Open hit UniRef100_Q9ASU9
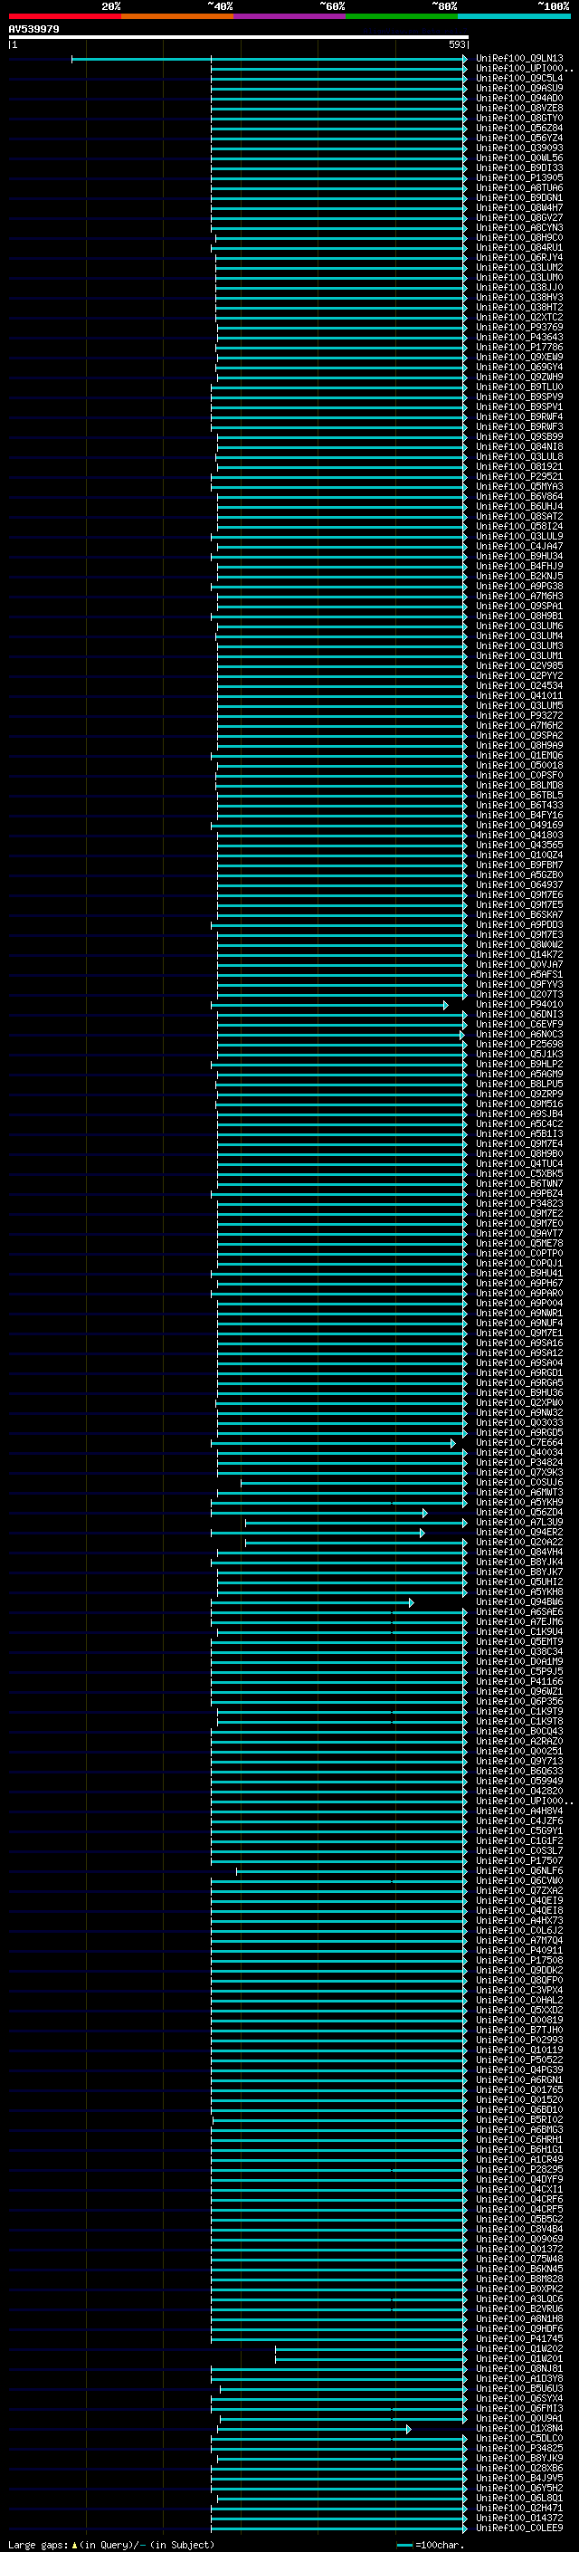The width and height of the screenshot is (579, 2552). (518, 88)
